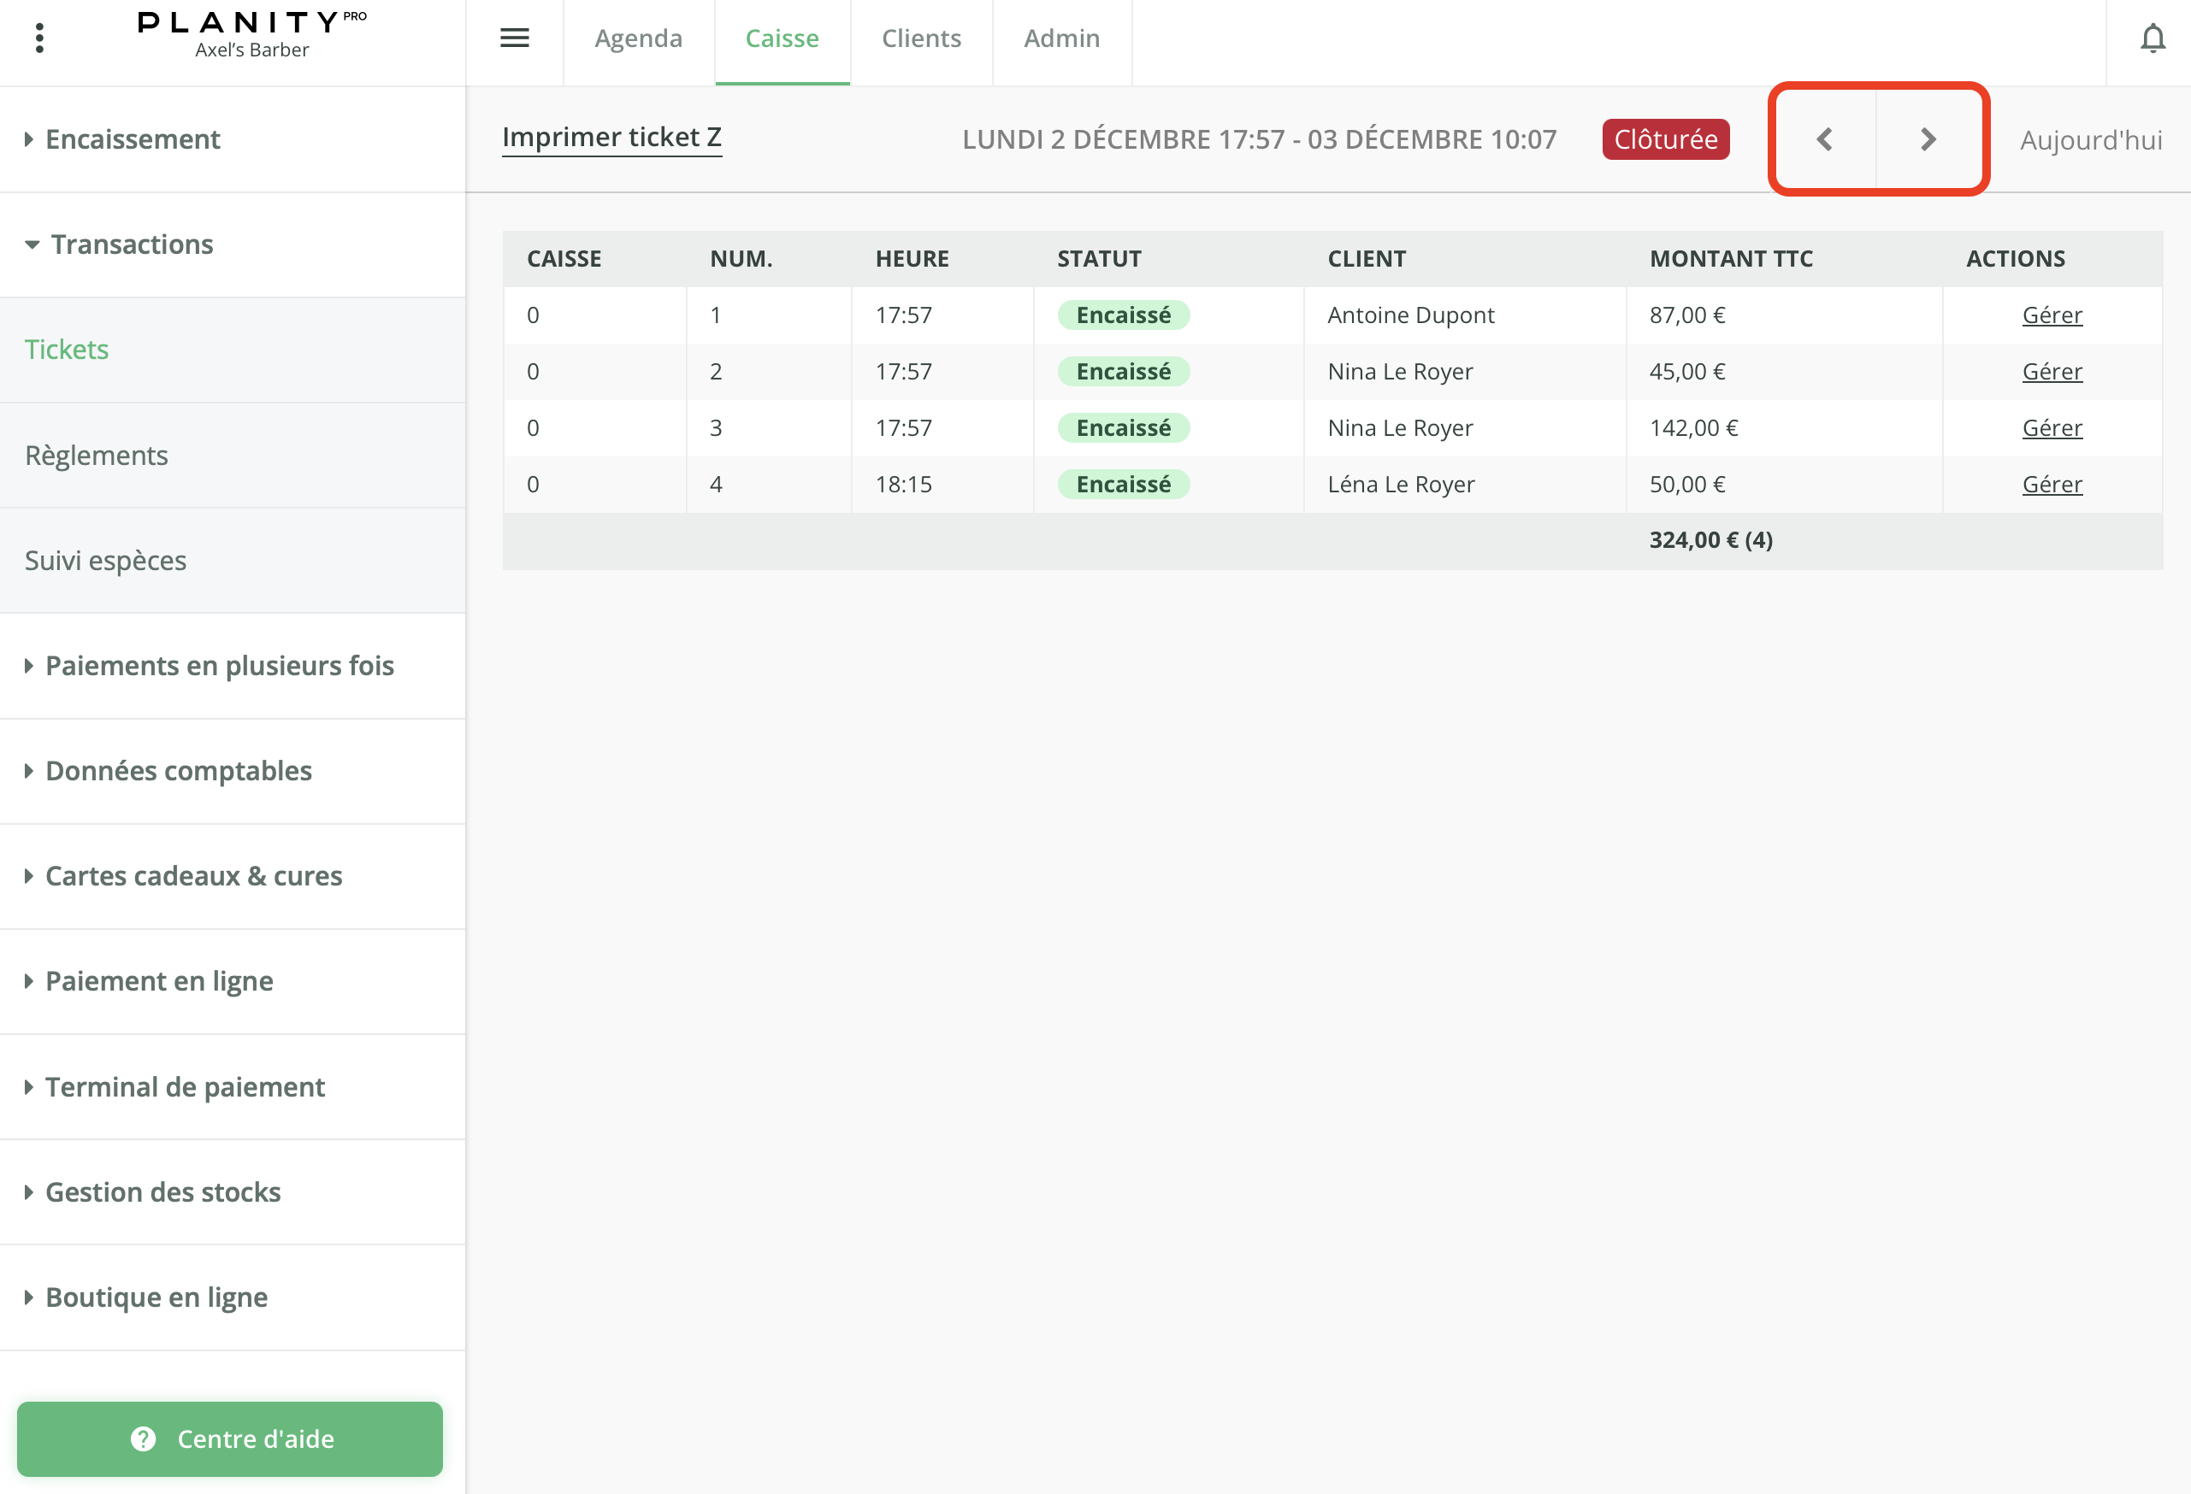This screenshot has height=1494, width=2191.
Task: Go to previous day with left arrow
Action: click(1823, 139)
